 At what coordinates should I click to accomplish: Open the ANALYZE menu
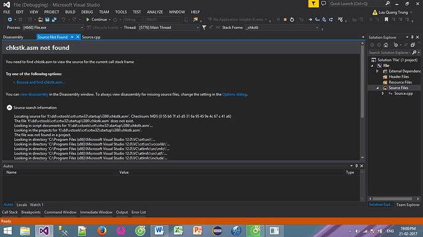point(155,12)
